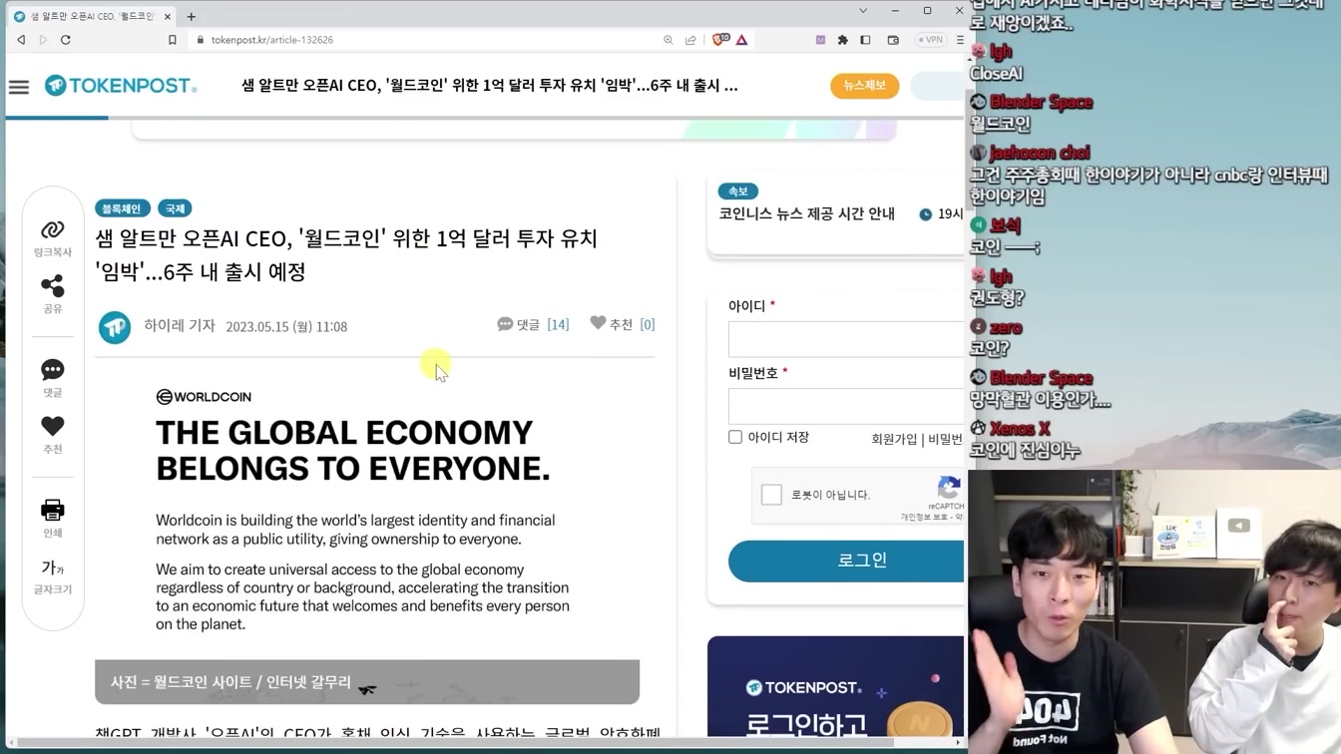
Task: Click the VPN button in the toolbar
Action: coord(930,40)
